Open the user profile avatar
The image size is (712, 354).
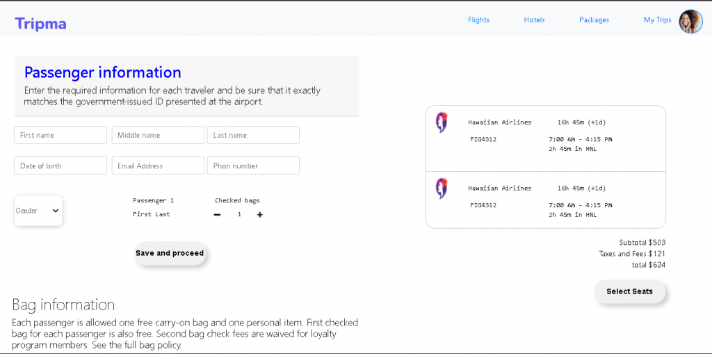click(x=690, y=21)
